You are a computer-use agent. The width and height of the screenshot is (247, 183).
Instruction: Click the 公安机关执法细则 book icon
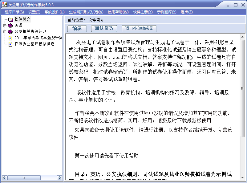coord(10,32)
